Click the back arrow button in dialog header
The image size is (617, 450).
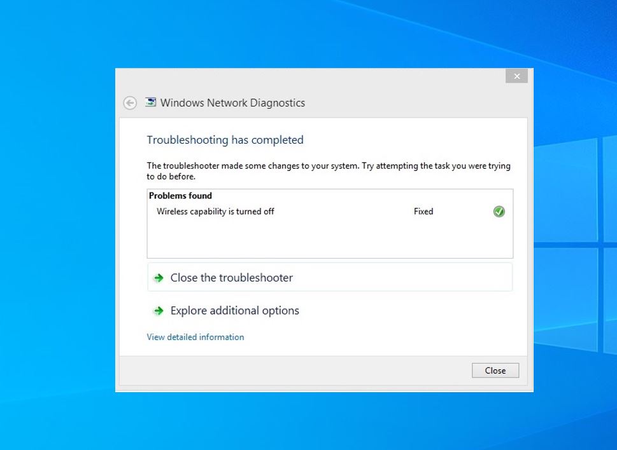coord(130,103)
